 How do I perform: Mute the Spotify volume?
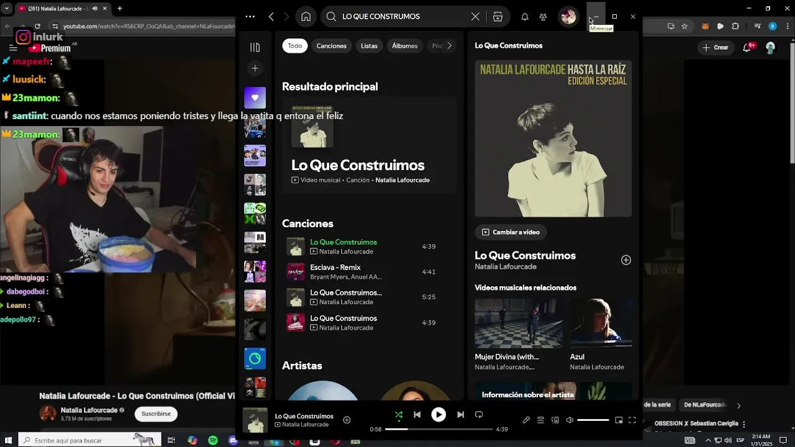[570, 420]
